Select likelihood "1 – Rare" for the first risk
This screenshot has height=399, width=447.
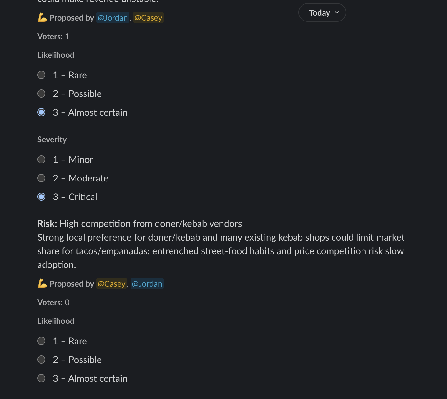click(x=41, y=75)
